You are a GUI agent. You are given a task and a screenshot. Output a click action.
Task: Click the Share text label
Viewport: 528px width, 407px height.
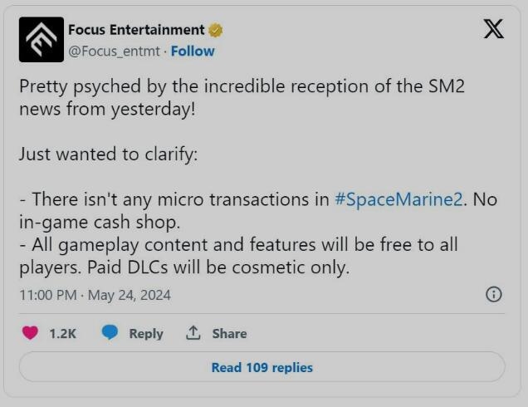tap(229, 334)
